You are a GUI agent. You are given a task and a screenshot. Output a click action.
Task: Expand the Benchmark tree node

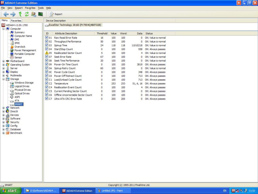tap(4, 133)
